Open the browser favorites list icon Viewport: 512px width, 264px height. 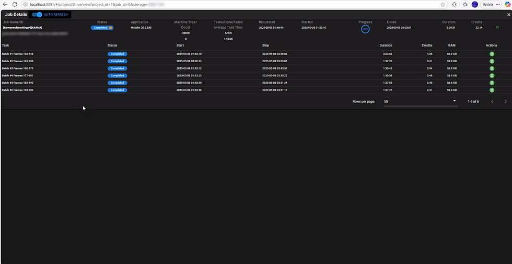pyautogui.click(x=466, y=5)
